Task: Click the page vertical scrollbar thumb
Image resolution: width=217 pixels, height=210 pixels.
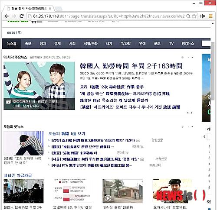Action: tap(213, 71)
